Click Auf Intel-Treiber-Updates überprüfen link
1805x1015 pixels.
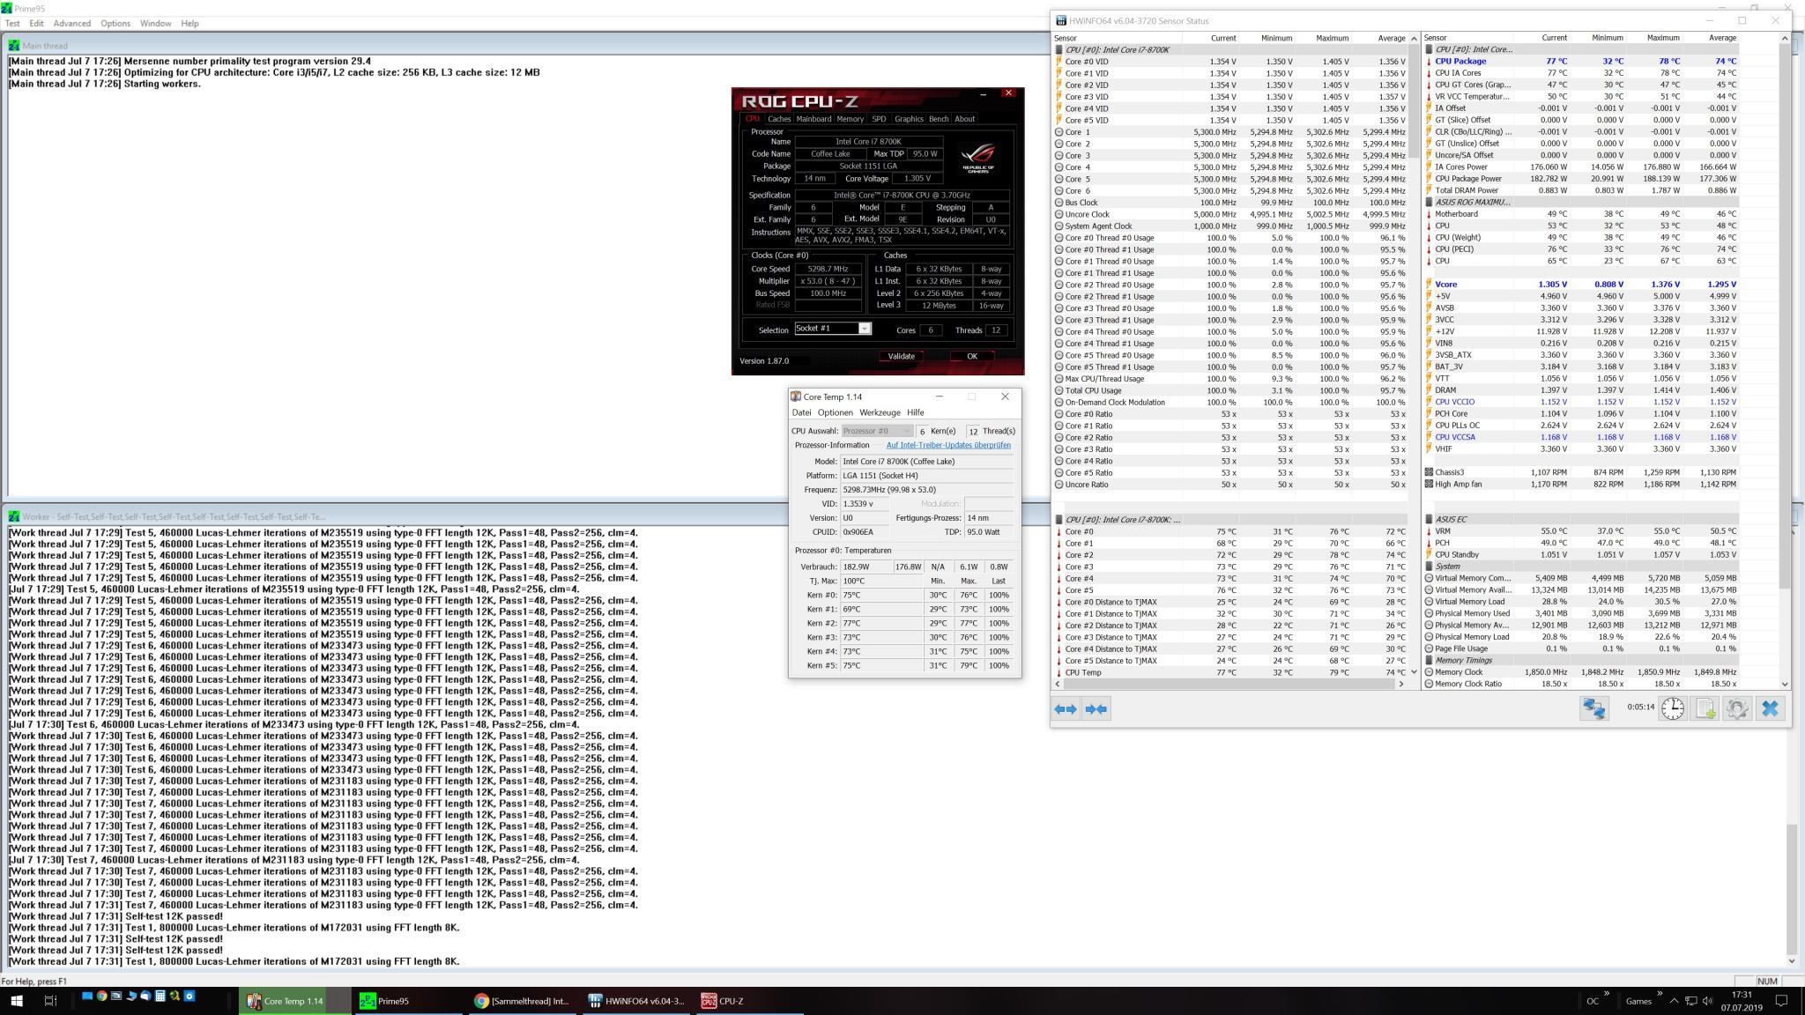tap(947, 445)
